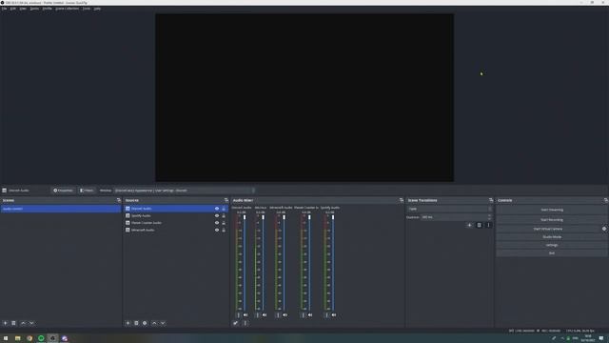609x343 pixels.
Task: Toggle visibility of Planet Coaster Audio source
Action: (x=217, y=223)
